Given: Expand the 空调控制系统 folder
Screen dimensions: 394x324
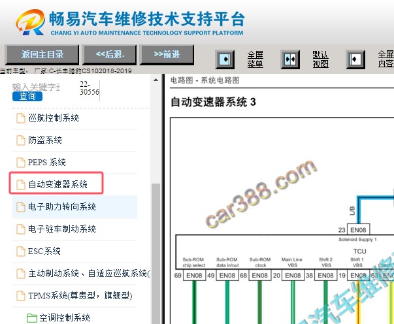Looking at the screenshot, I should click(x=65, y=317).
